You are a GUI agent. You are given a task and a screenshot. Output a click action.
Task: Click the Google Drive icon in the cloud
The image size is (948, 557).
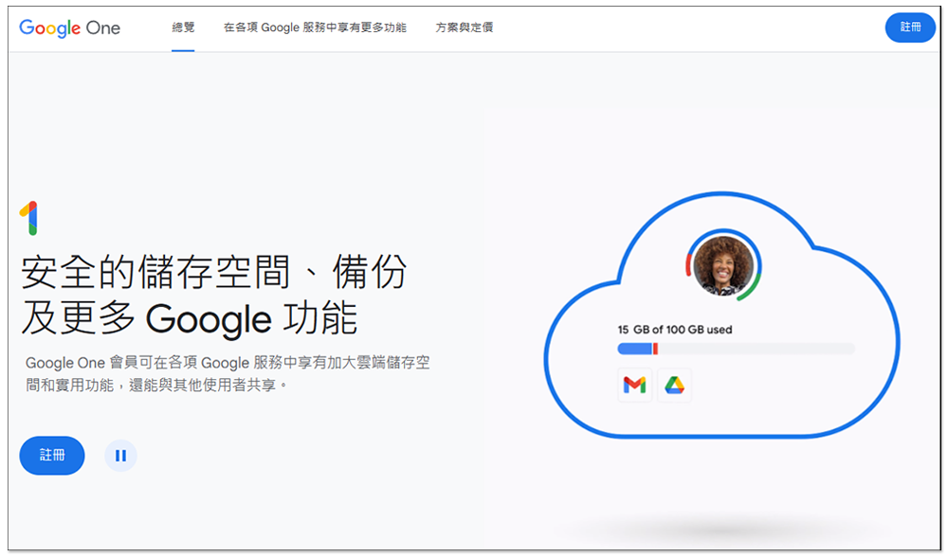[675, 385]
